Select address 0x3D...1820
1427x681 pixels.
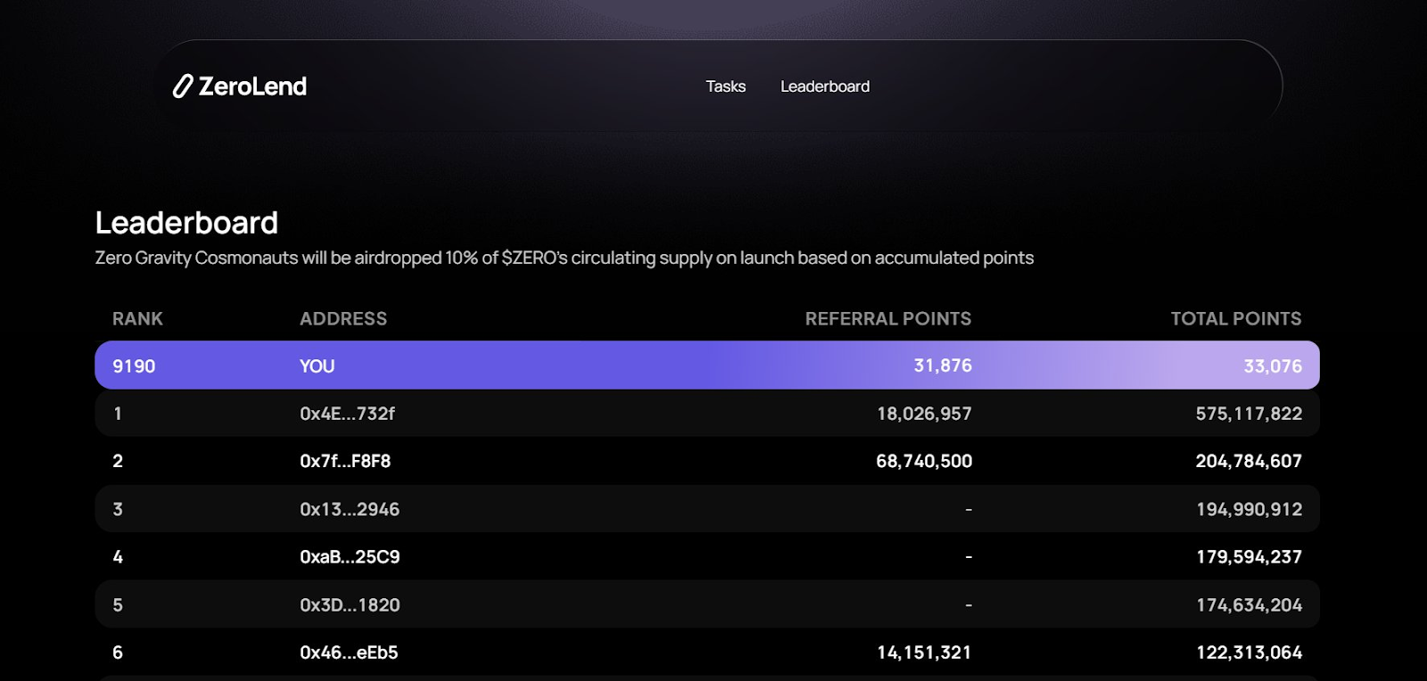350,605
